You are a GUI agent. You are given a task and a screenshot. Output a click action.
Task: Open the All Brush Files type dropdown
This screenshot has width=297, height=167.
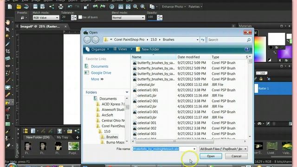[223, 149]
